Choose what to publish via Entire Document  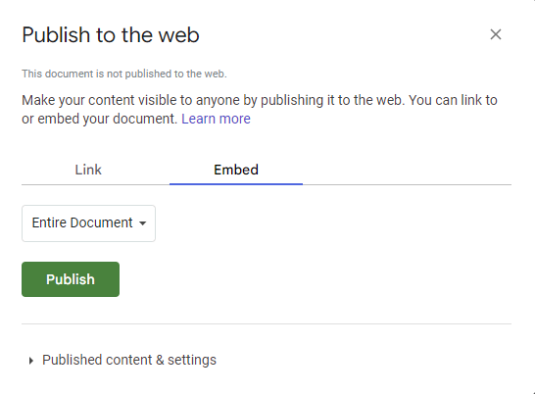(x=88, y=223)
